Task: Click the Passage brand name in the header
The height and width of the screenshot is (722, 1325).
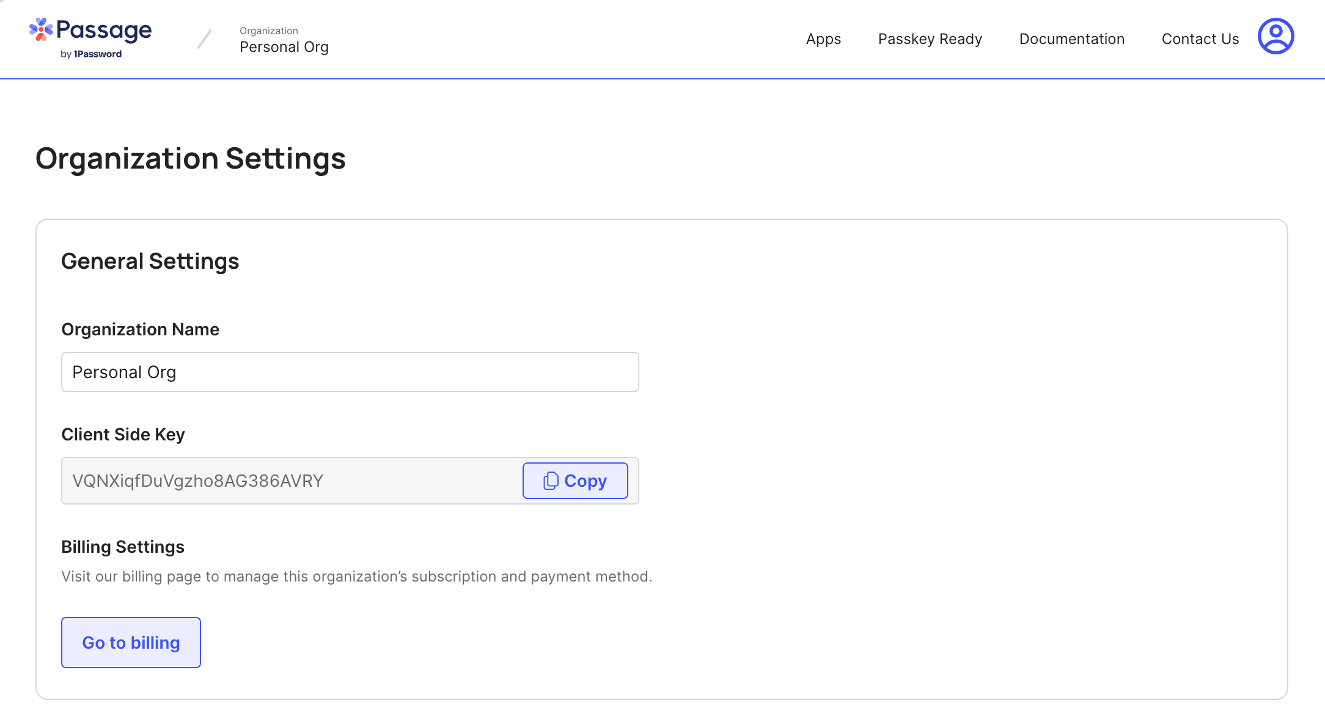Action: [104, 31]
